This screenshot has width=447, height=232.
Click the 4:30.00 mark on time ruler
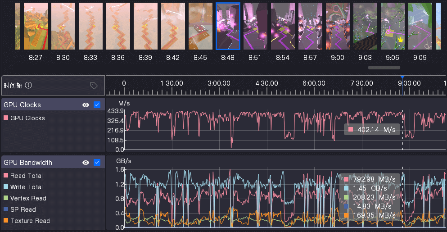(266, 83)
